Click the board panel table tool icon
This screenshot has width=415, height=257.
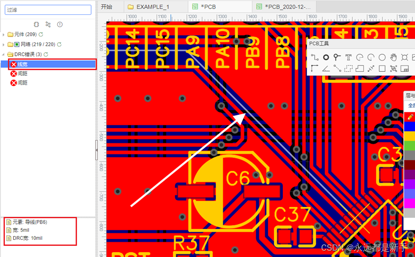pyautogui.click(x=405, y=69)
